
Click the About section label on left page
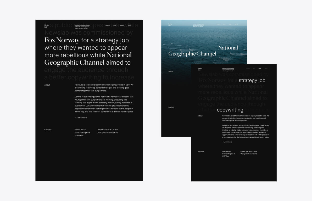click(47, 85)
